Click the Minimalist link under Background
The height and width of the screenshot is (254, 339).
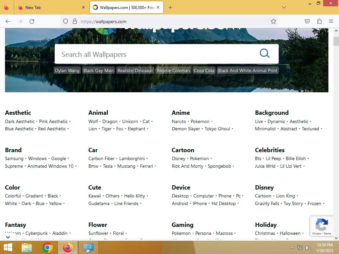[x=265, y=129]
